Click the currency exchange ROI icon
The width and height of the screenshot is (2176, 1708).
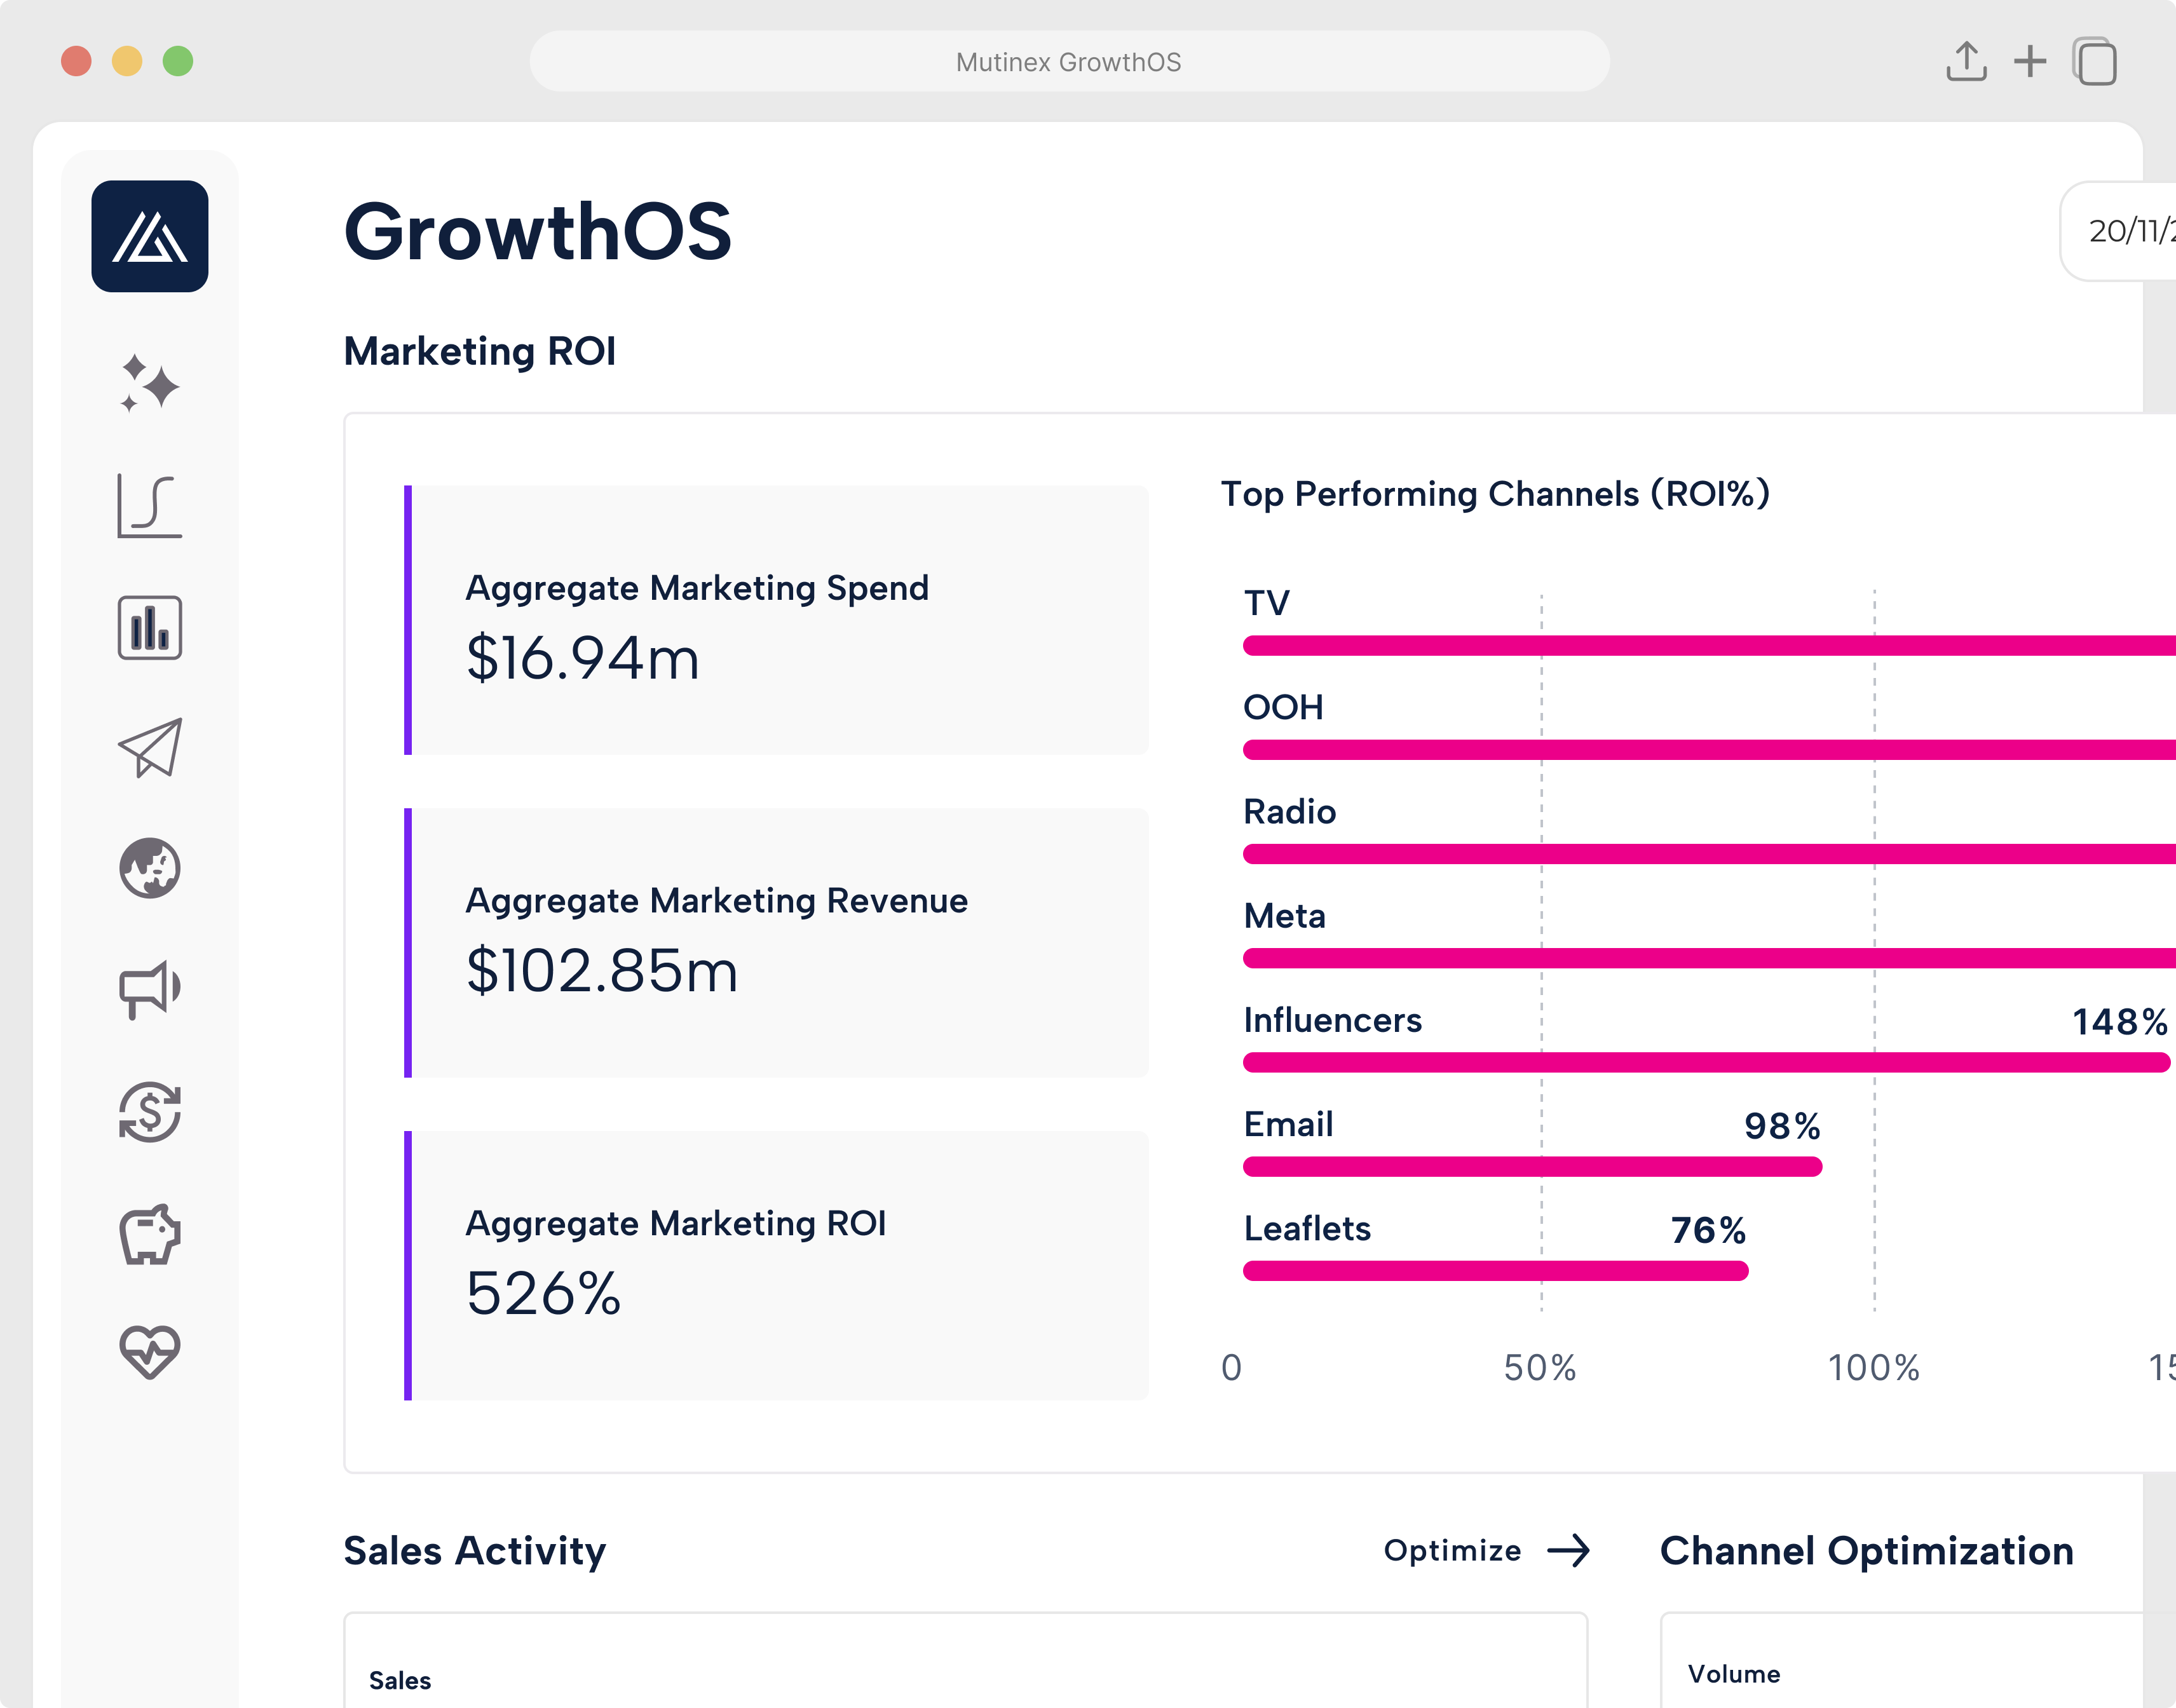coord(150,1112)
